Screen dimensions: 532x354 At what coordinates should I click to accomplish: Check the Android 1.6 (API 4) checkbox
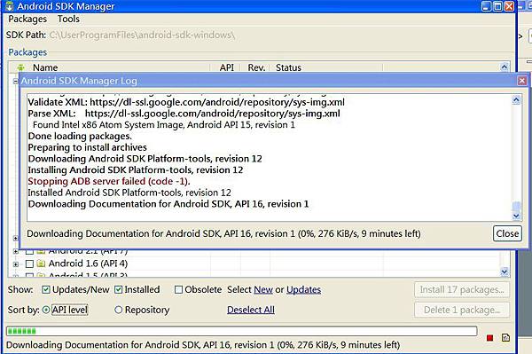click(x=29, y=264)
